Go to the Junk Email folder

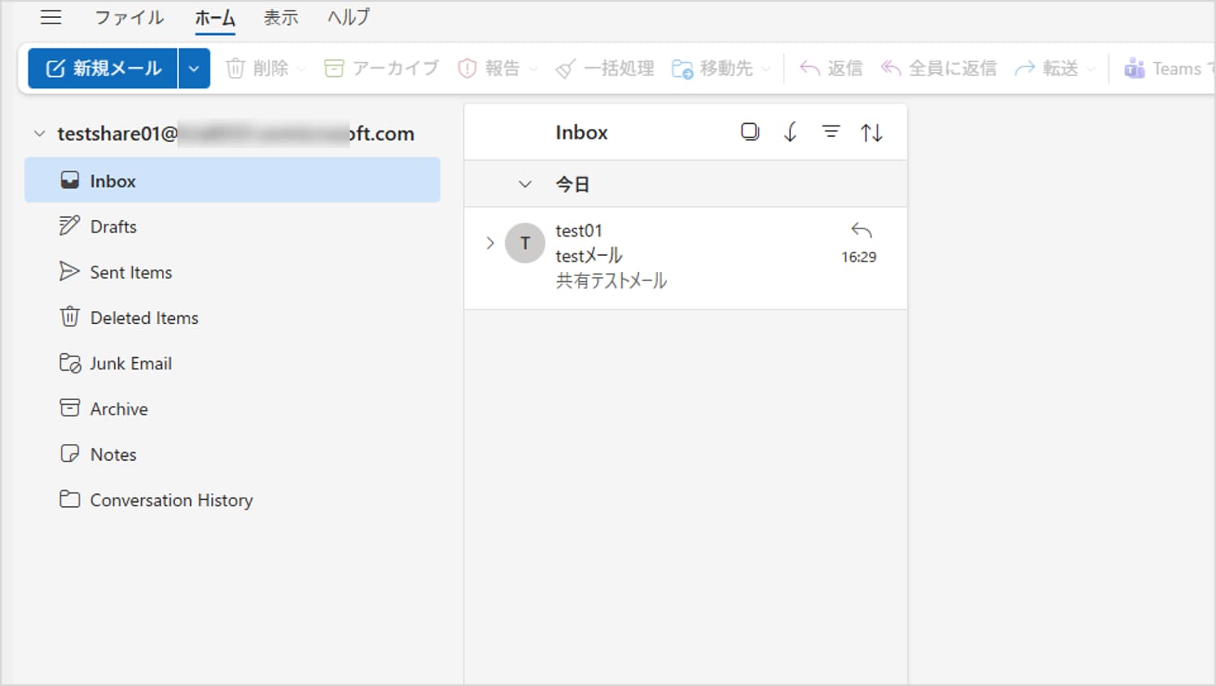point(130,364)
